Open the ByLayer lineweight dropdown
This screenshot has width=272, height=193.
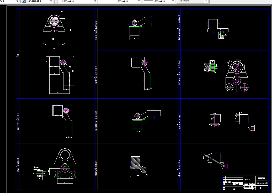159,1
